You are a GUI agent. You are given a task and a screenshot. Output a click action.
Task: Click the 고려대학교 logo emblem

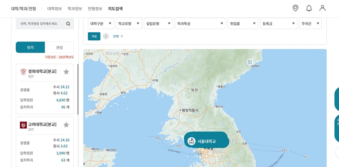coord(23,125)
